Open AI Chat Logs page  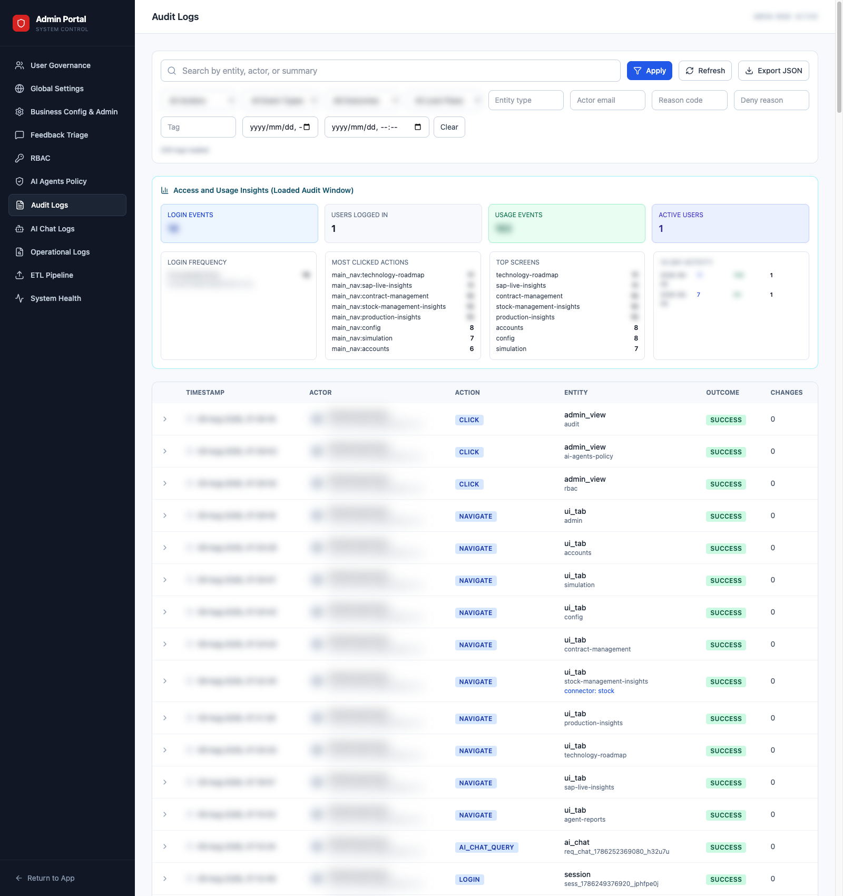pyautogui.click(x=67, y=229)
